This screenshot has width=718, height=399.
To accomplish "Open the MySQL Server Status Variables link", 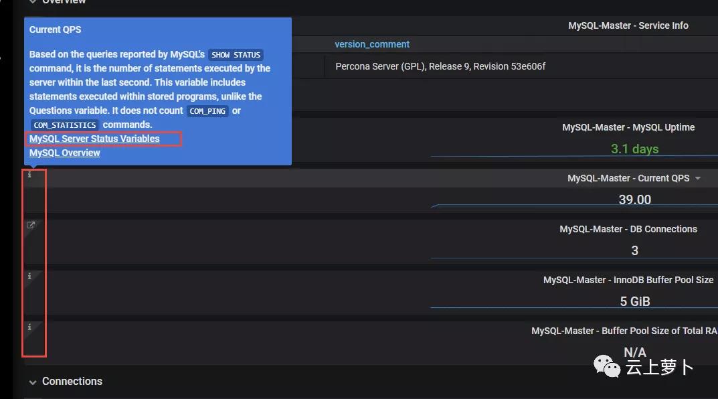I will pyautogui.click(x=94, y=139).
